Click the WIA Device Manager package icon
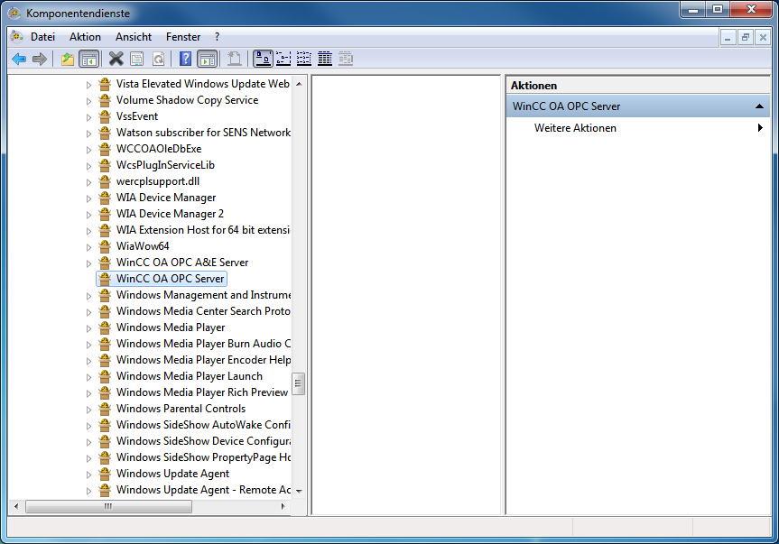This screenshot has height=544, width=779. tap(105, 198)
